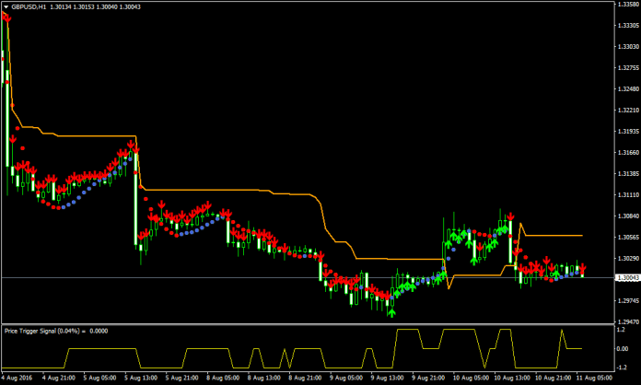Click the OHLC values in chart header

point(99,5)
